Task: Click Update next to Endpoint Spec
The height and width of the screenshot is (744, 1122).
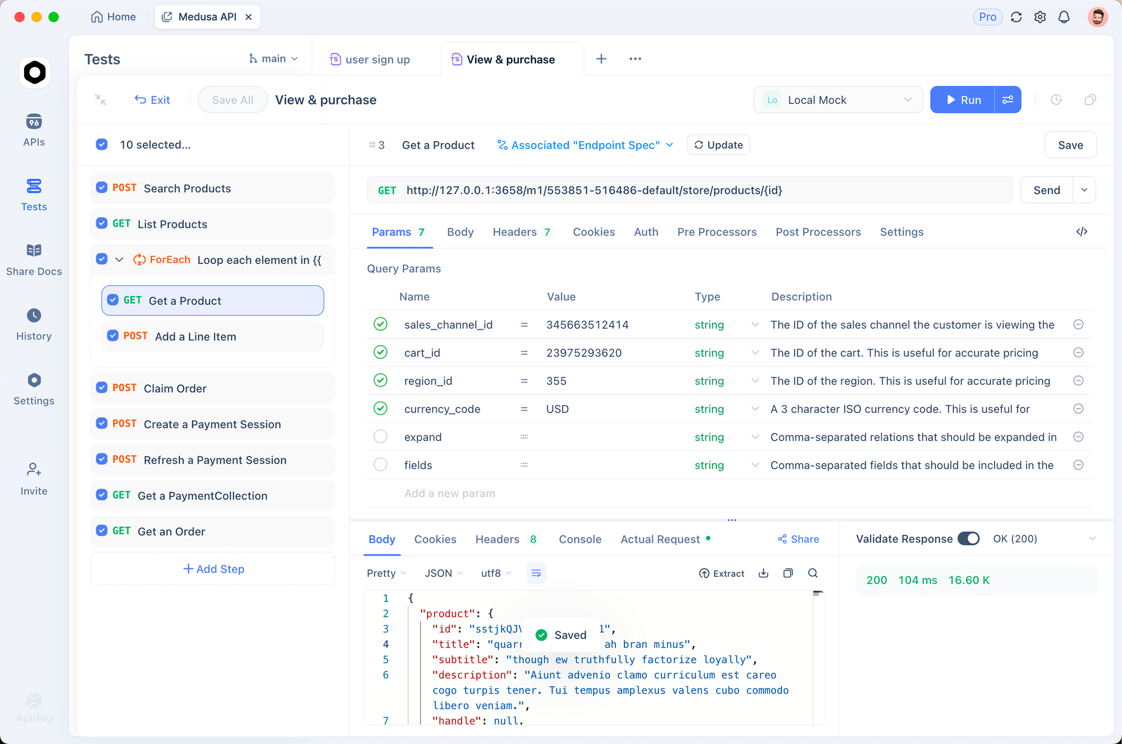Action: pos(718,144)
